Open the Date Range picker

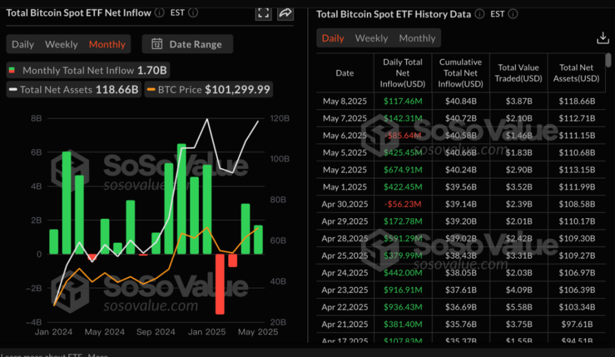[187, 44]
